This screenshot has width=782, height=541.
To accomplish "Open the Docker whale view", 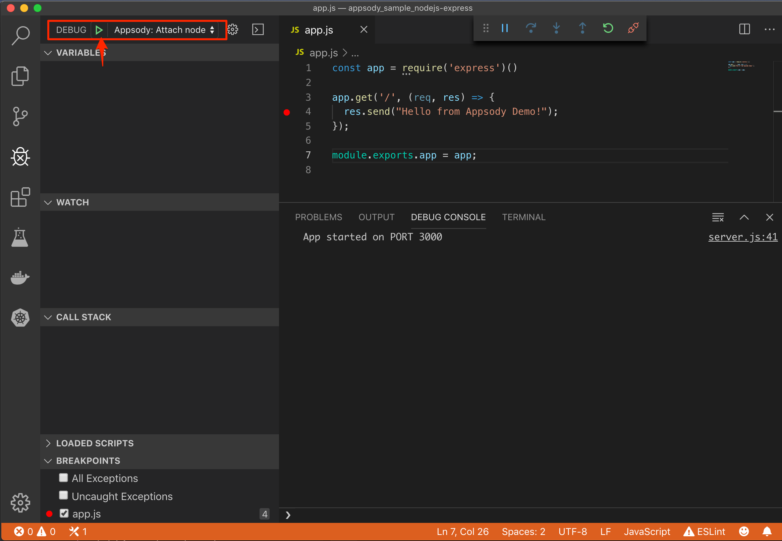I will click(x=20, y=278).
